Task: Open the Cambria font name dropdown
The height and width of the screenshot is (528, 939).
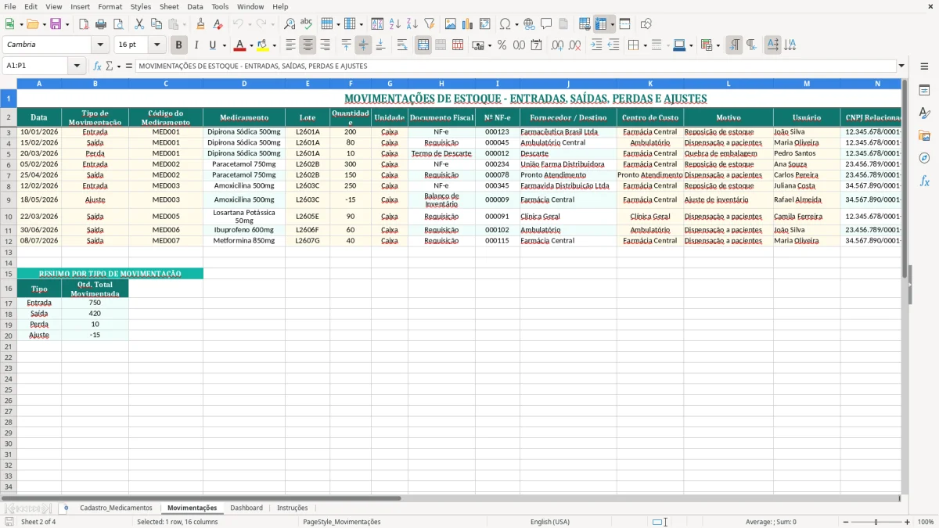Action: (x=100, y=45)
